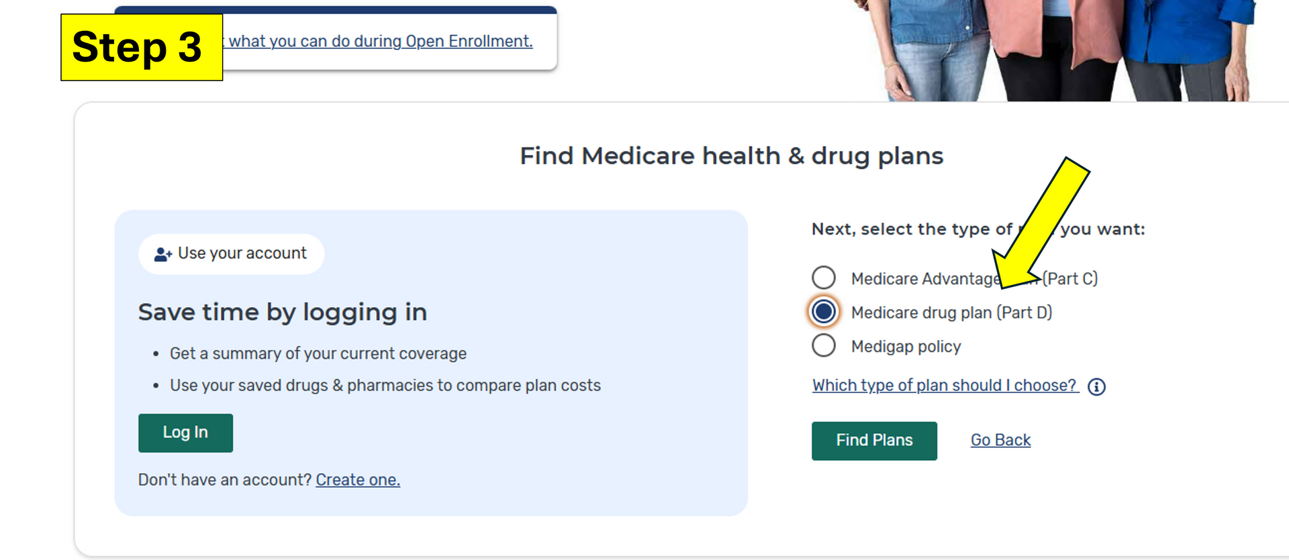
Task: Click the saved drugs & pharmacies bullet text
Action: coord(385,386)
